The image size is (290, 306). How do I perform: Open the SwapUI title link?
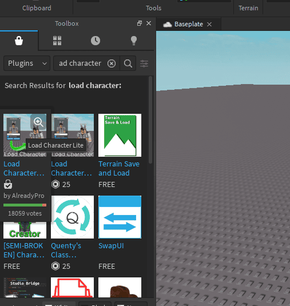111,246
